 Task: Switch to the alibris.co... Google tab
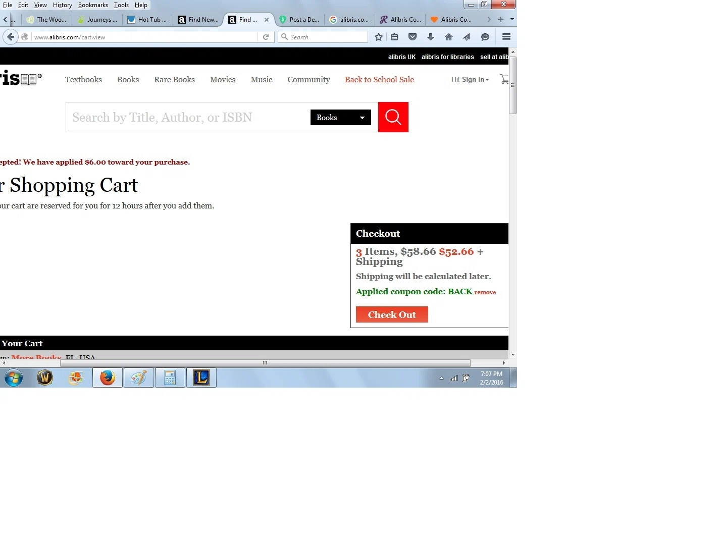(349, 20)
